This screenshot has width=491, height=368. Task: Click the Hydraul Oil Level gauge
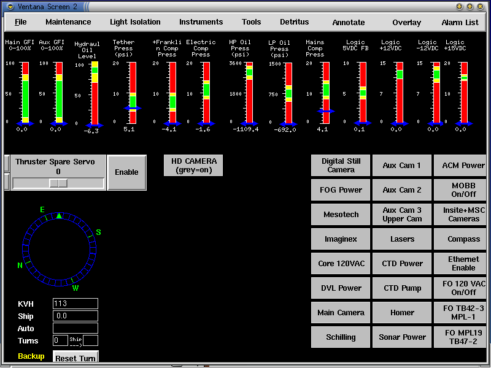(x=95, y=93)
